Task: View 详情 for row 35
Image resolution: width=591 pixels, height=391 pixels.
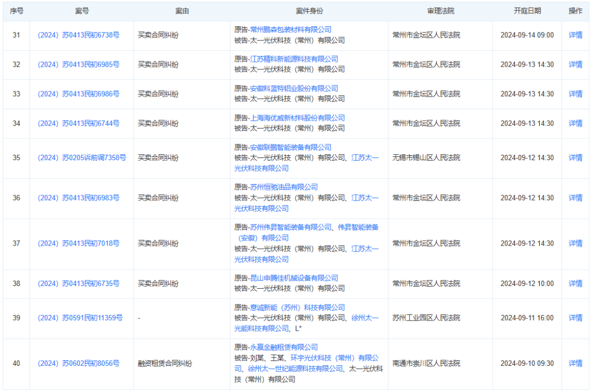Action: (575, 157)
